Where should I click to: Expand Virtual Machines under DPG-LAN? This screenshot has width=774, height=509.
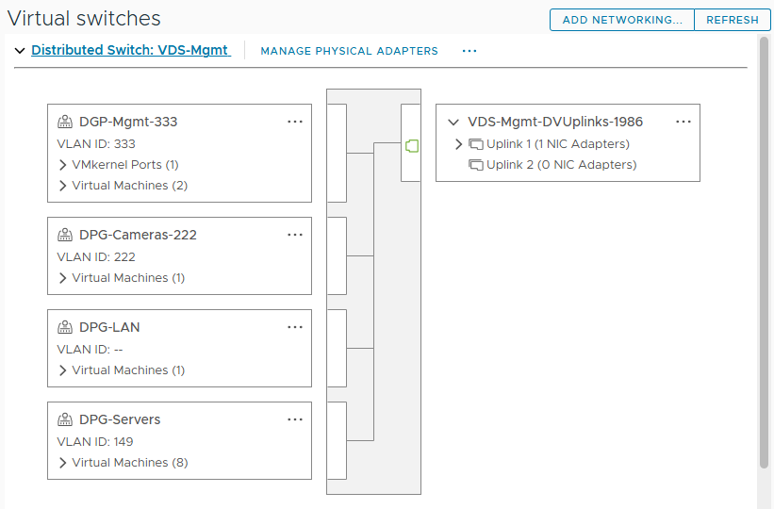(x=63, y=370)
